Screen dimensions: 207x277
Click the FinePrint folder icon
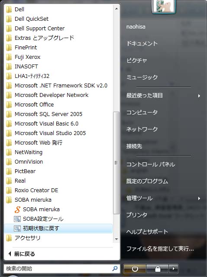point(9,48)
